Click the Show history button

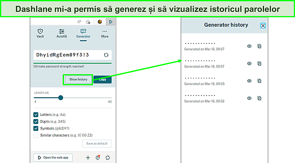[78, 79]
